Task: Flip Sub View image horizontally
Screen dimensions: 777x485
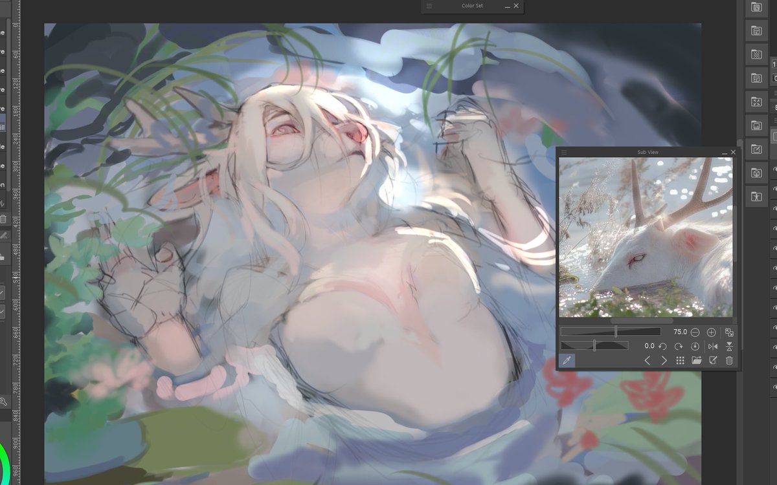Action: pos(713,346)
